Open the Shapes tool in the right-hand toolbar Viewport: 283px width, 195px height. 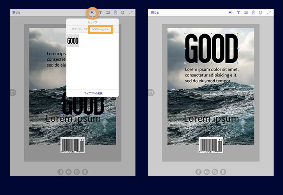coord(230,12)
